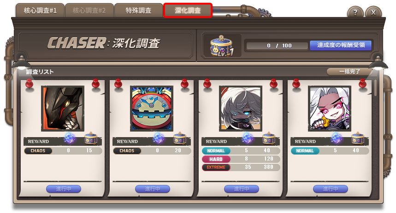Select the EXTREME difficulty label
This screenshot has height=213, width=396.
coord(216,167)
